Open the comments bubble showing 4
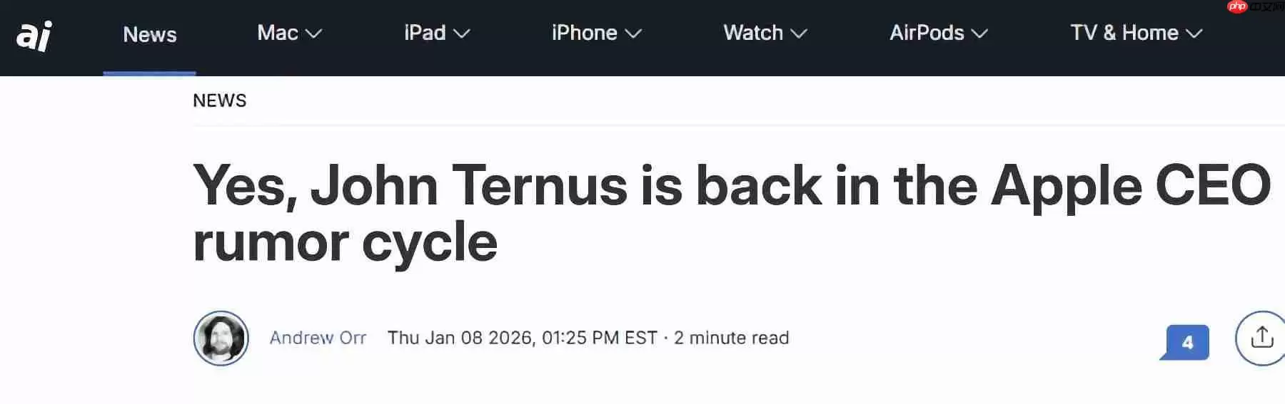The width and height of the screenshot is (1285, 404). pos(1186,343)
